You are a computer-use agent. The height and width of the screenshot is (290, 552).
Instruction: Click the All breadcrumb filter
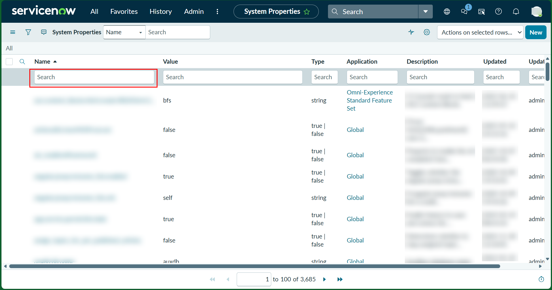click(x=9, y=48)
